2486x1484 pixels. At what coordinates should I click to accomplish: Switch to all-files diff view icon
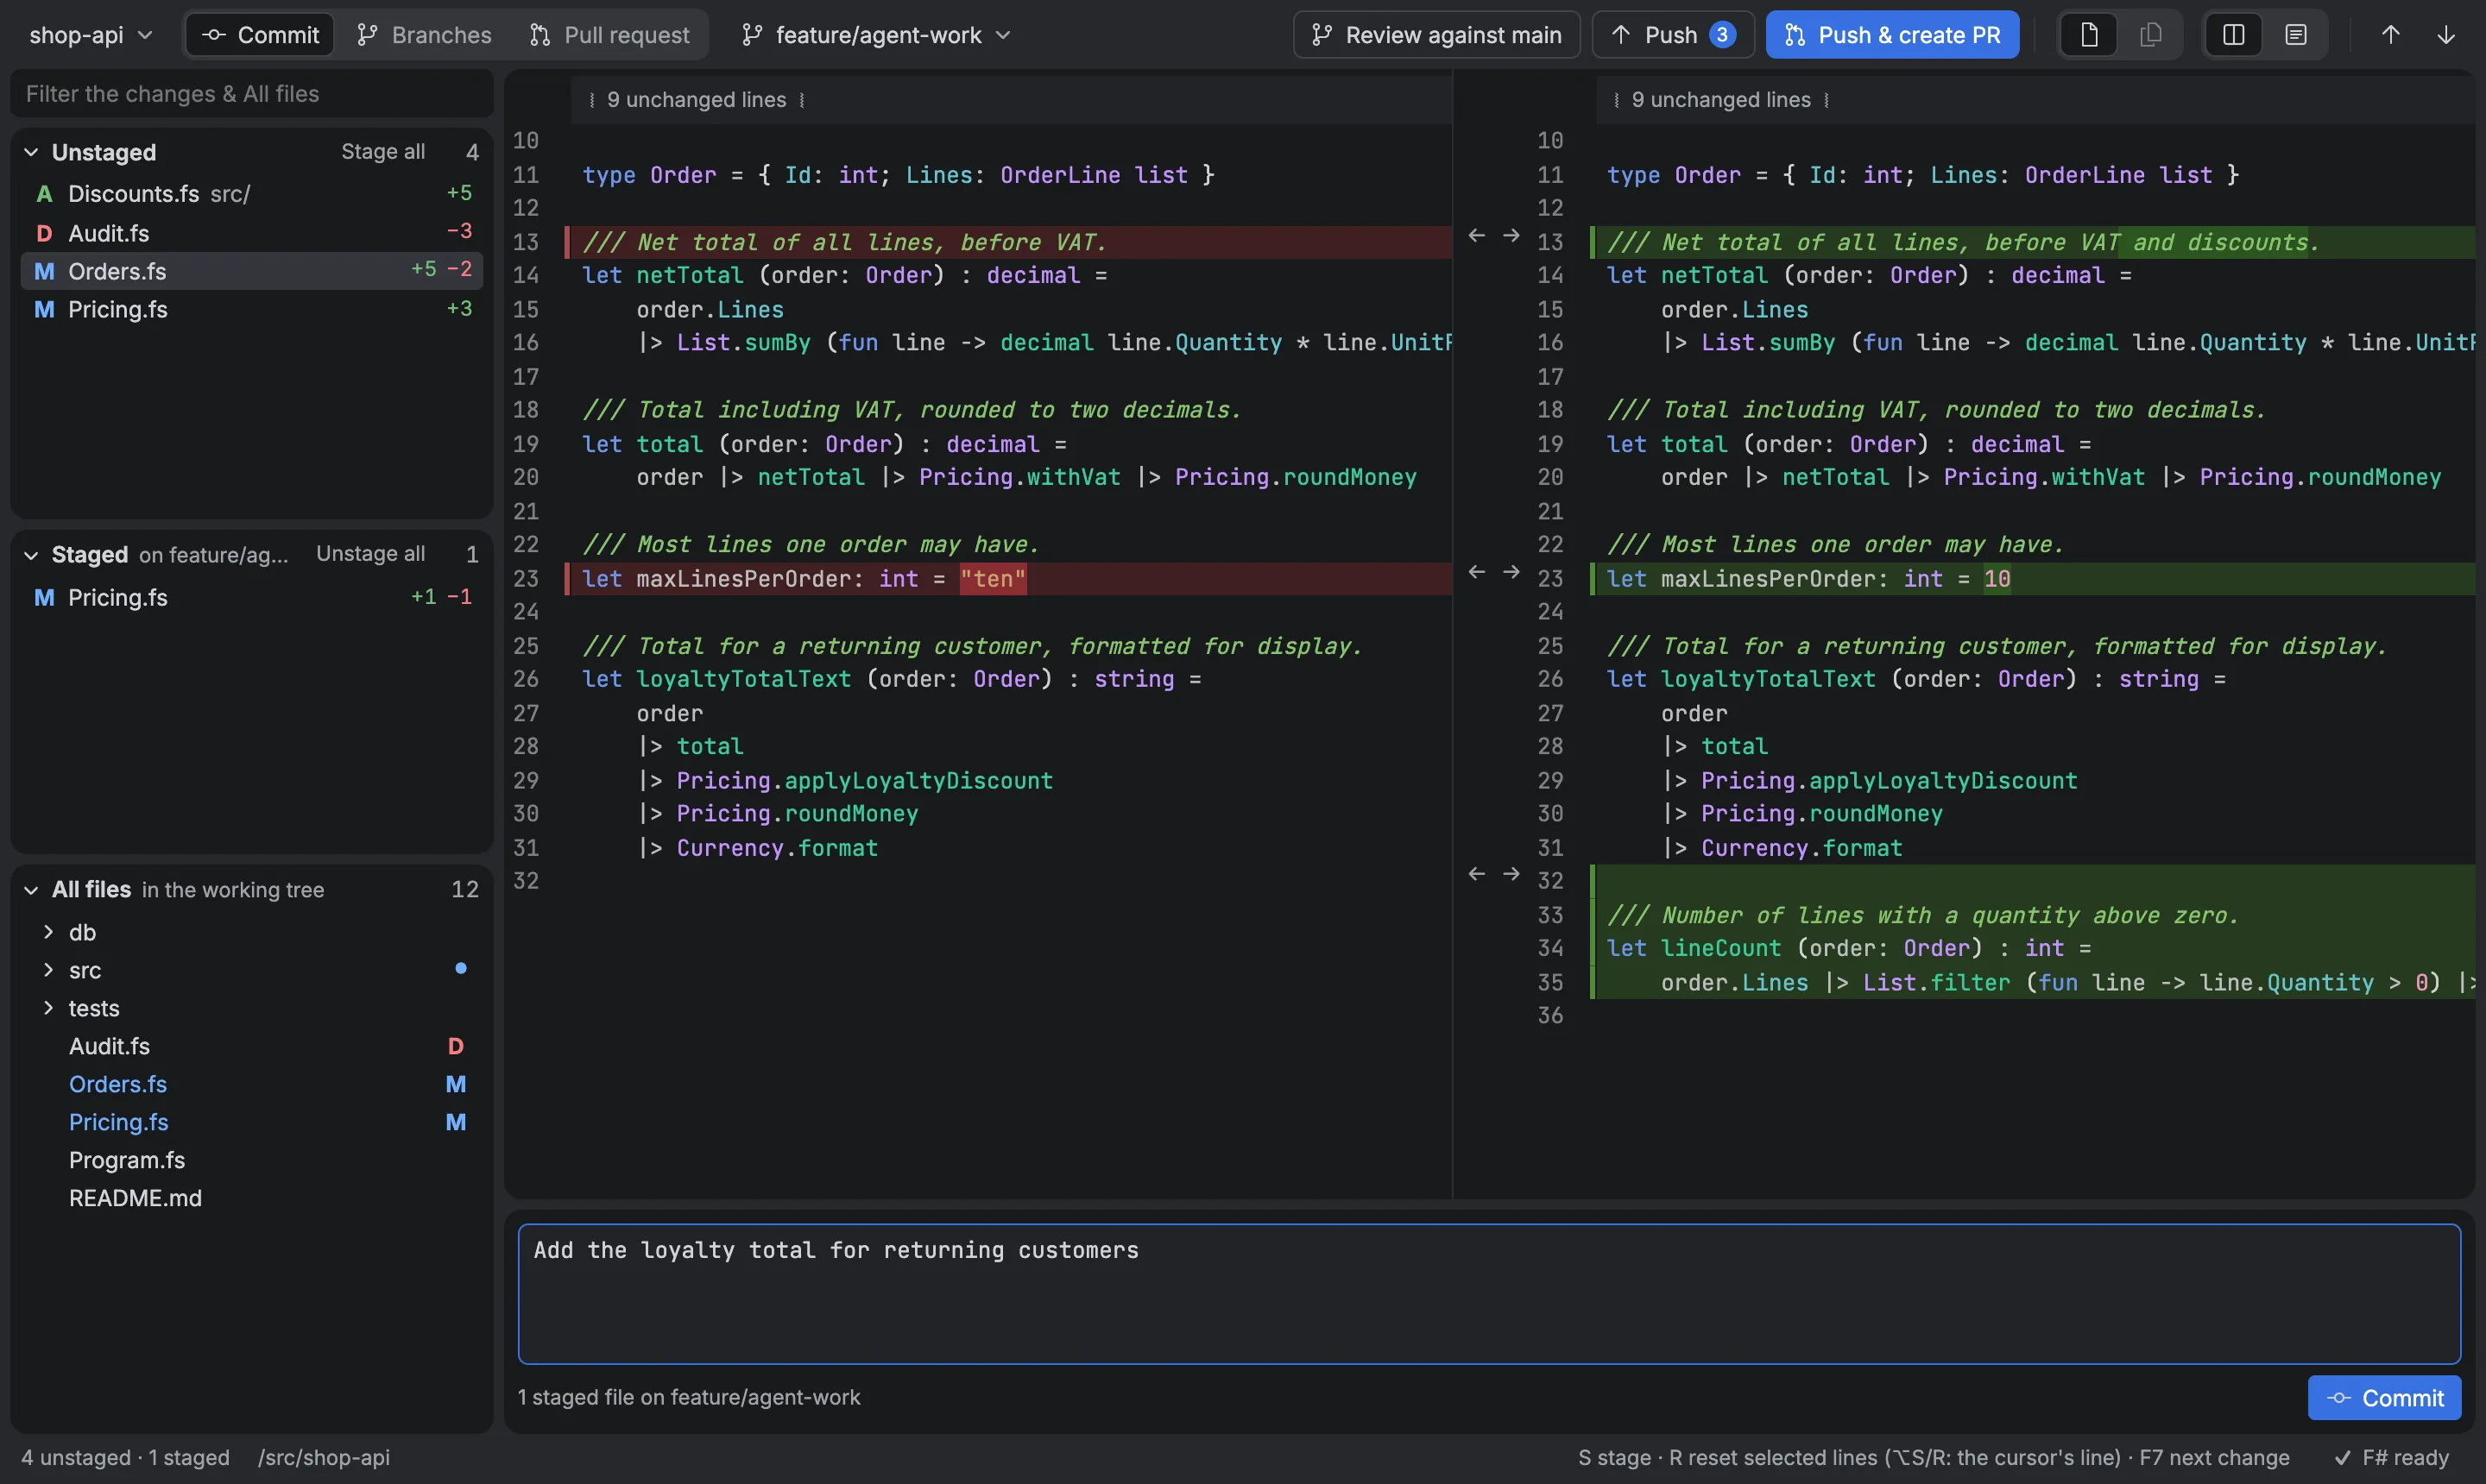tap(2150, 35)
